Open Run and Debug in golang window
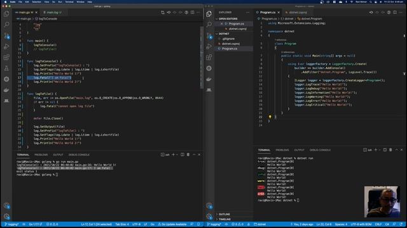The image size is (407, 228). (6, 46)
